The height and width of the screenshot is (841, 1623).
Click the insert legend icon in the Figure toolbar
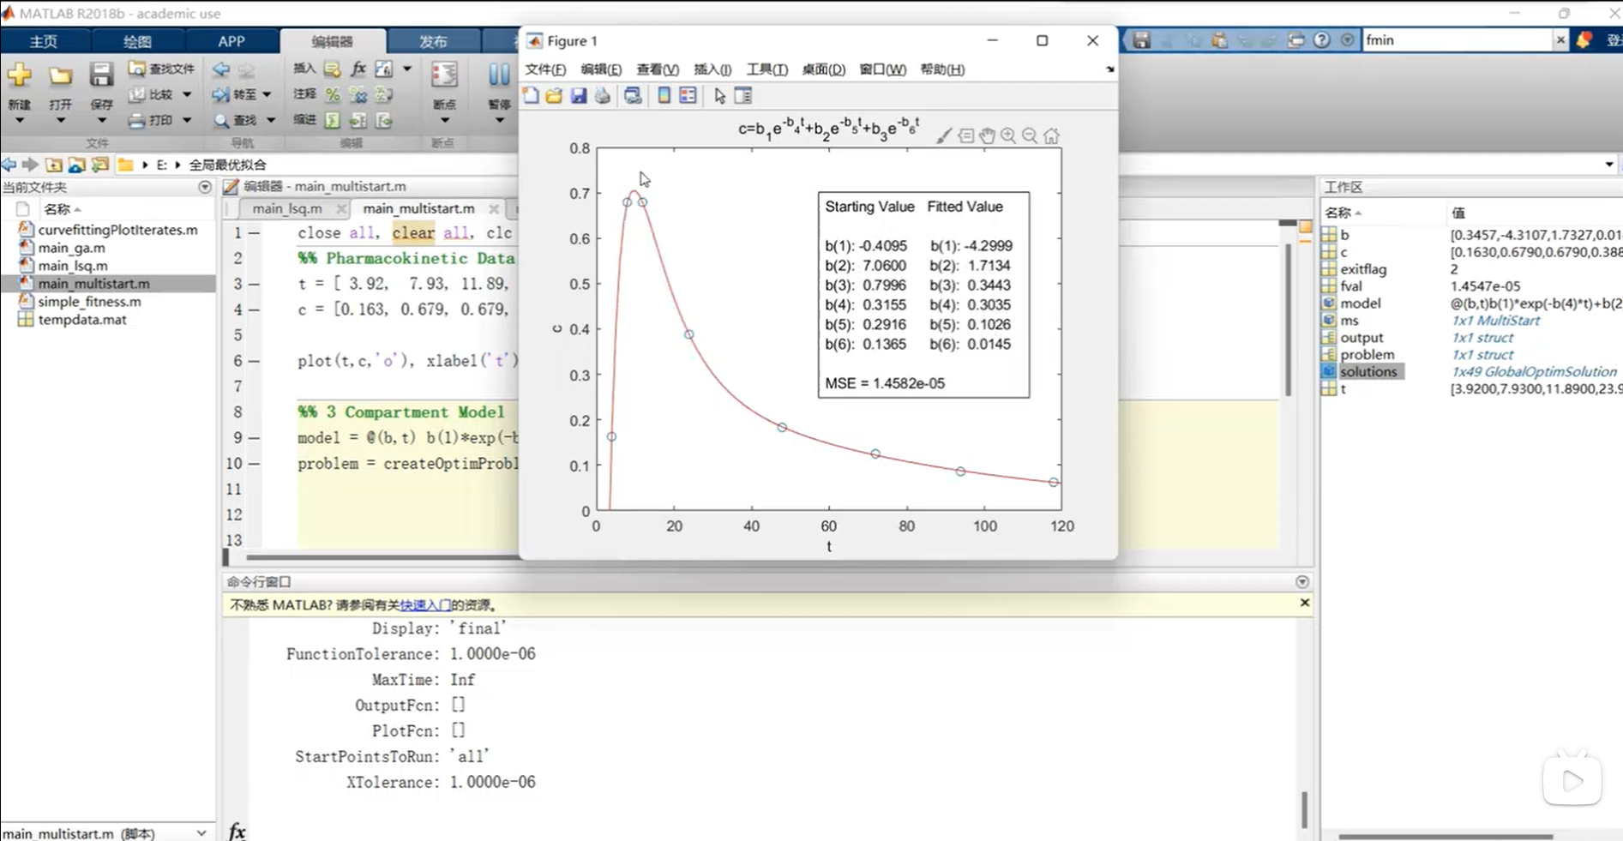688,96
